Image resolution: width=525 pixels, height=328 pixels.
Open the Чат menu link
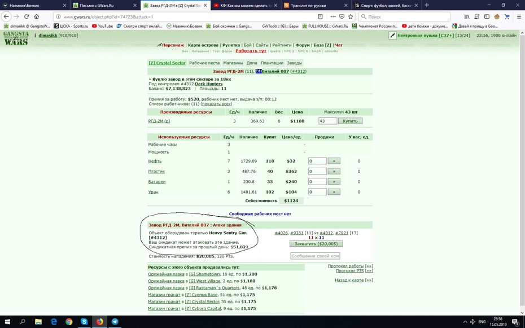coord(339,45)
